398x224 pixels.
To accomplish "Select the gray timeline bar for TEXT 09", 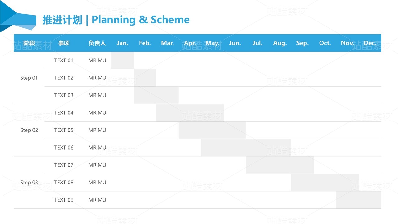I will point(359,200).
